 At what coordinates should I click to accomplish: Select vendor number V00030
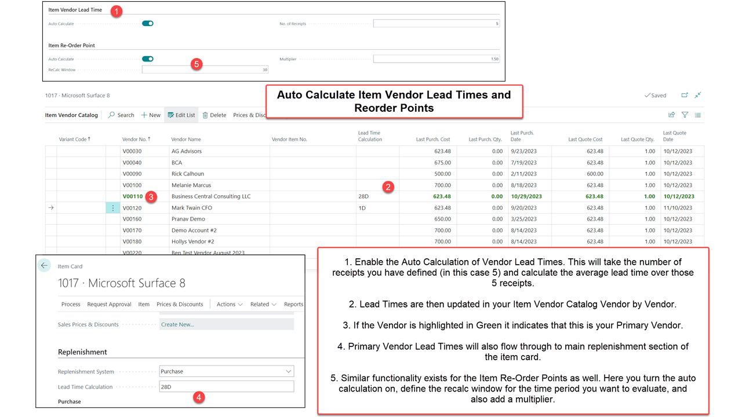coord(132,151)
